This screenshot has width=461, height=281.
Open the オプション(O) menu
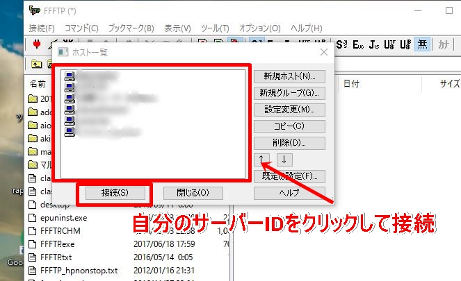pyautogui.click(x=259, y=28)
